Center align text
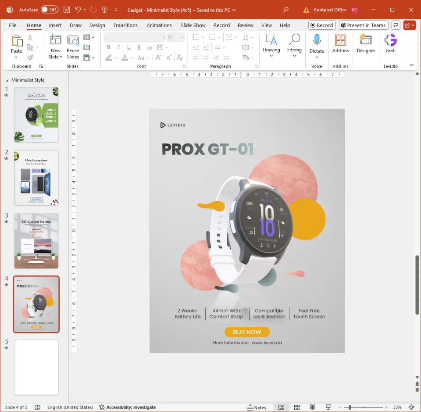This screenshot has height=412, width=421. (x=206, y=57)
